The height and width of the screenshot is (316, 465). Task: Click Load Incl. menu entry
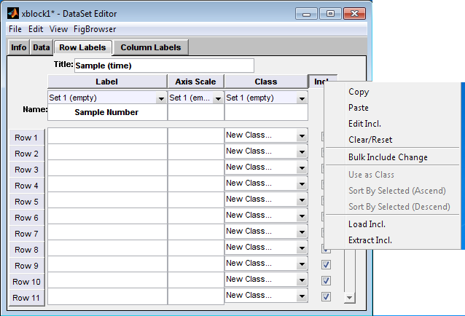coord(367,224)
